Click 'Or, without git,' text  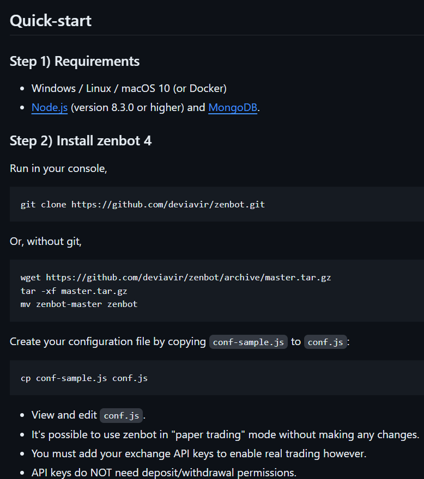pos(46,242)
